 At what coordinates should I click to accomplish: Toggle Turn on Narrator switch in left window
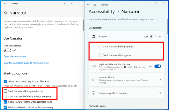coord(7,50)
